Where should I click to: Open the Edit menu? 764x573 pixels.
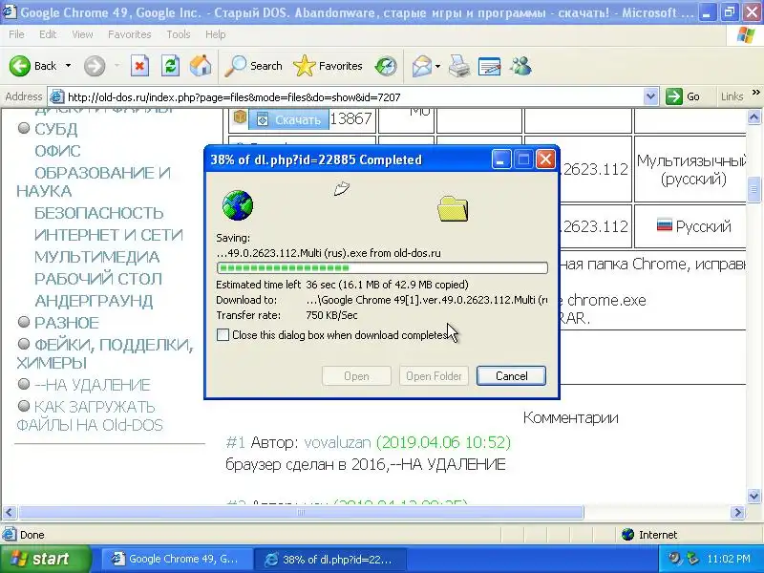click(x=48, y=34)
